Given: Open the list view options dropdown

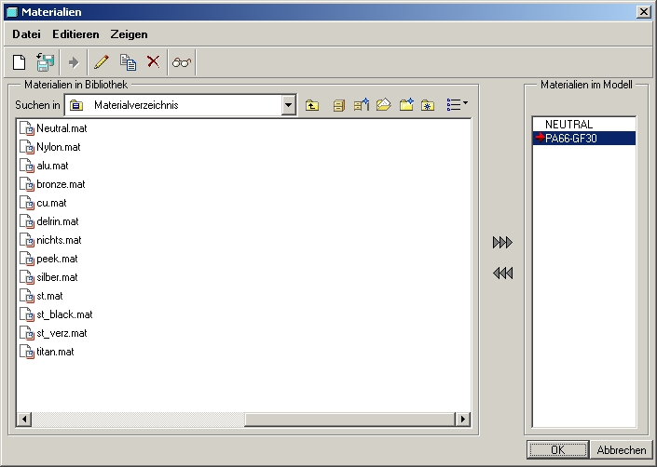Looking at the screenshot, I should pyautogui.click(x=458, y=104).
